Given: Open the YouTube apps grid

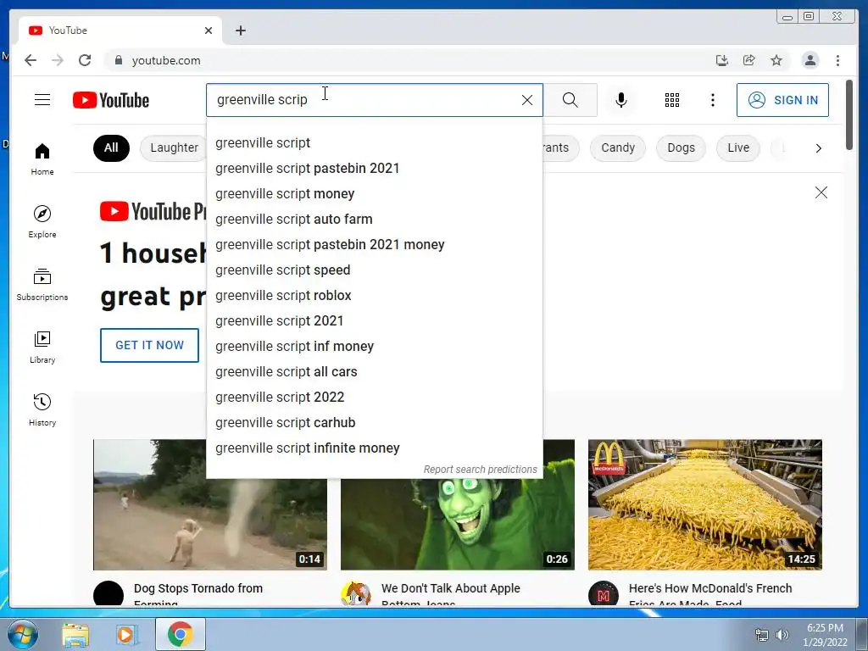Looking at the screenshot, I should [672, 100].
